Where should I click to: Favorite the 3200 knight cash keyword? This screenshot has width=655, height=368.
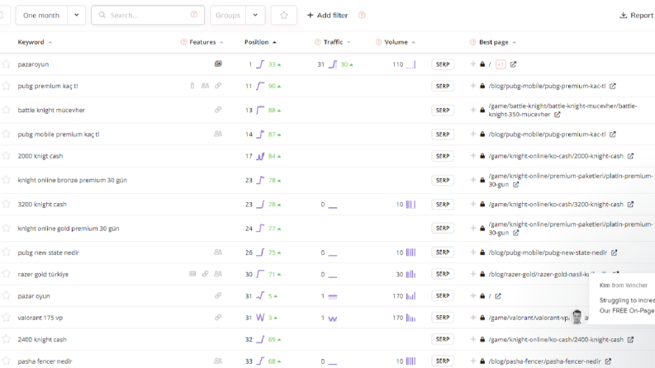coord(6,204)
